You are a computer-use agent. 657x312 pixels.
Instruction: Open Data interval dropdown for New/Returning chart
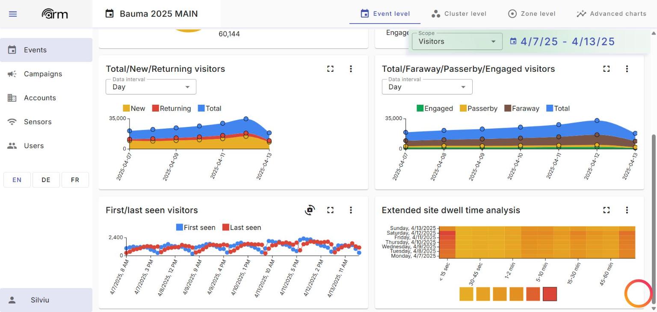[x=151, y=87]
